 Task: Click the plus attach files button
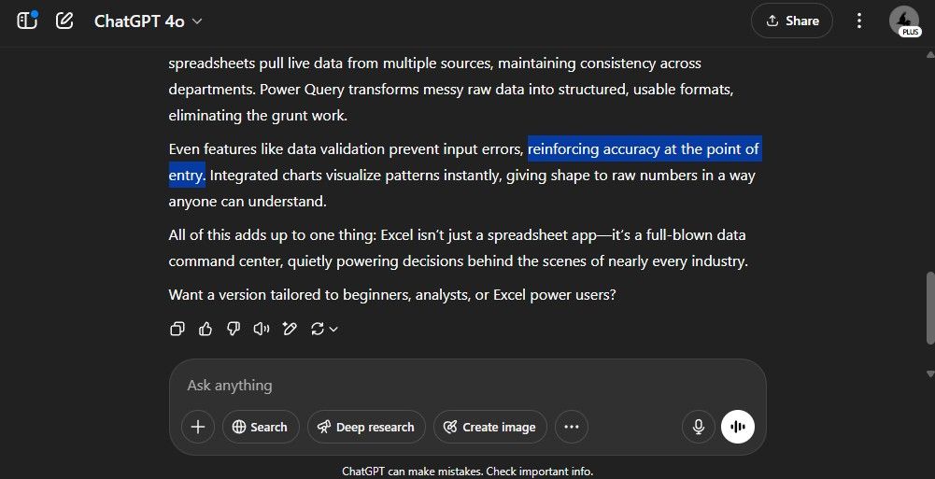pos(198,427)
